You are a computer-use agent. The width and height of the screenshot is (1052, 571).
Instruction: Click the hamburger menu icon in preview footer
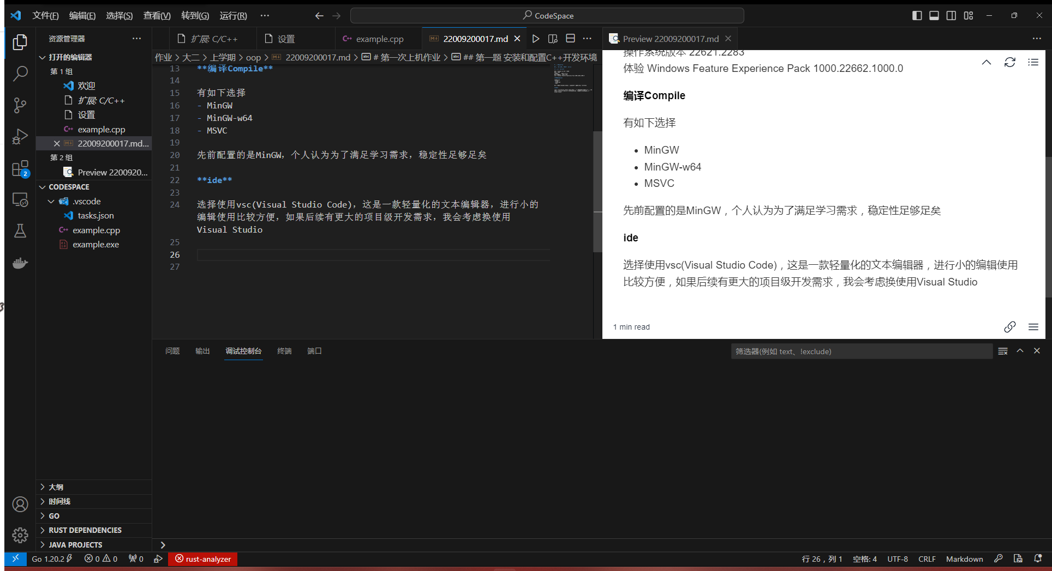[1033, 327]
